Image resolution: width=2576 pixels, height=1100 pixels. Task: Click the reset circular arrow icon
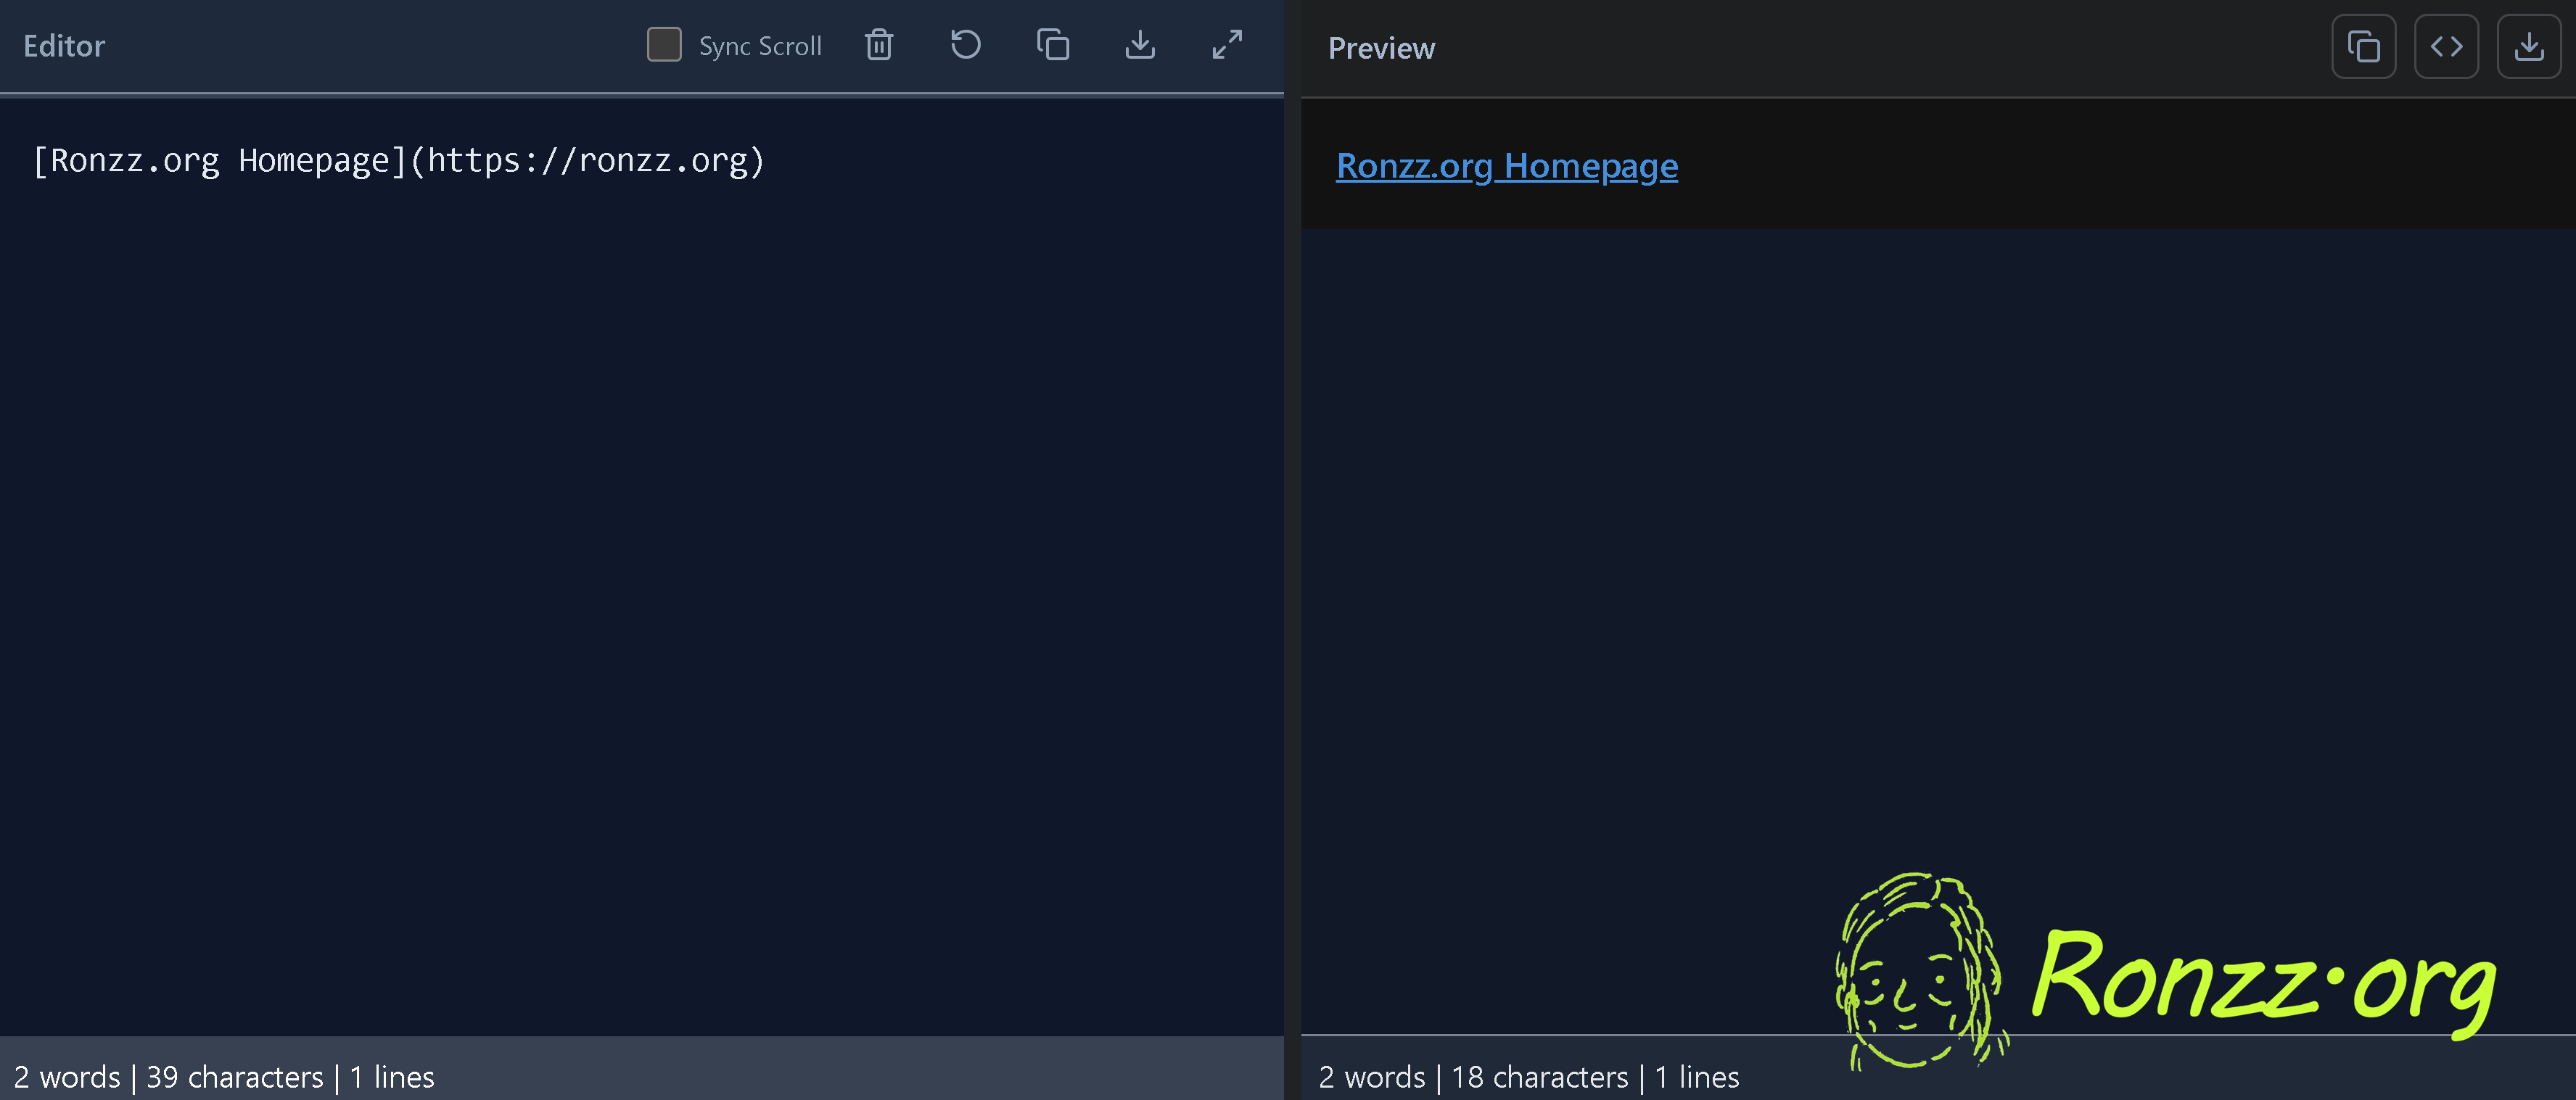click(x=965, y=45)
